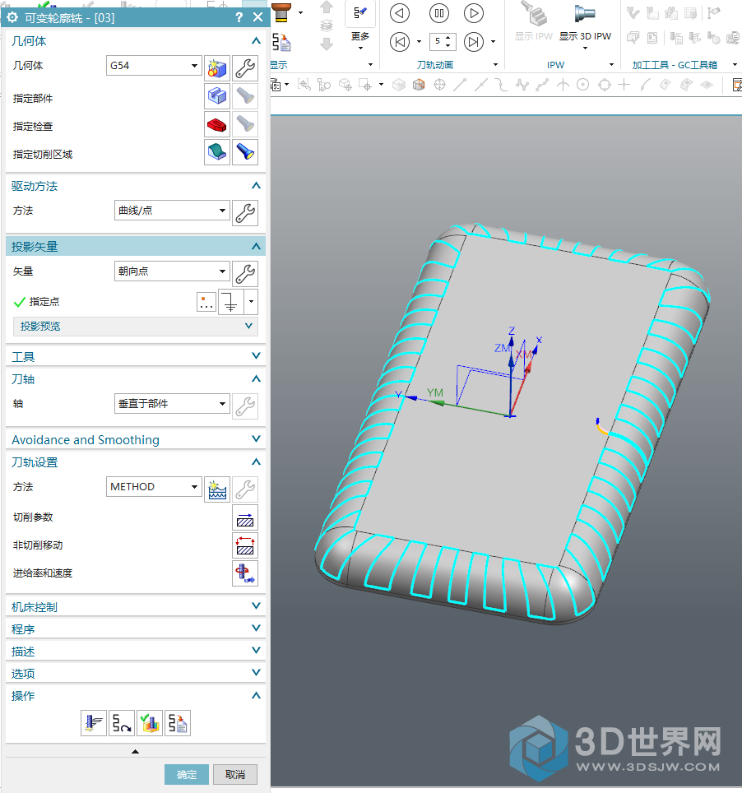Click the quadrant point snap icon
This screenshot has width=742, height=793.
(x=604, y=85)
